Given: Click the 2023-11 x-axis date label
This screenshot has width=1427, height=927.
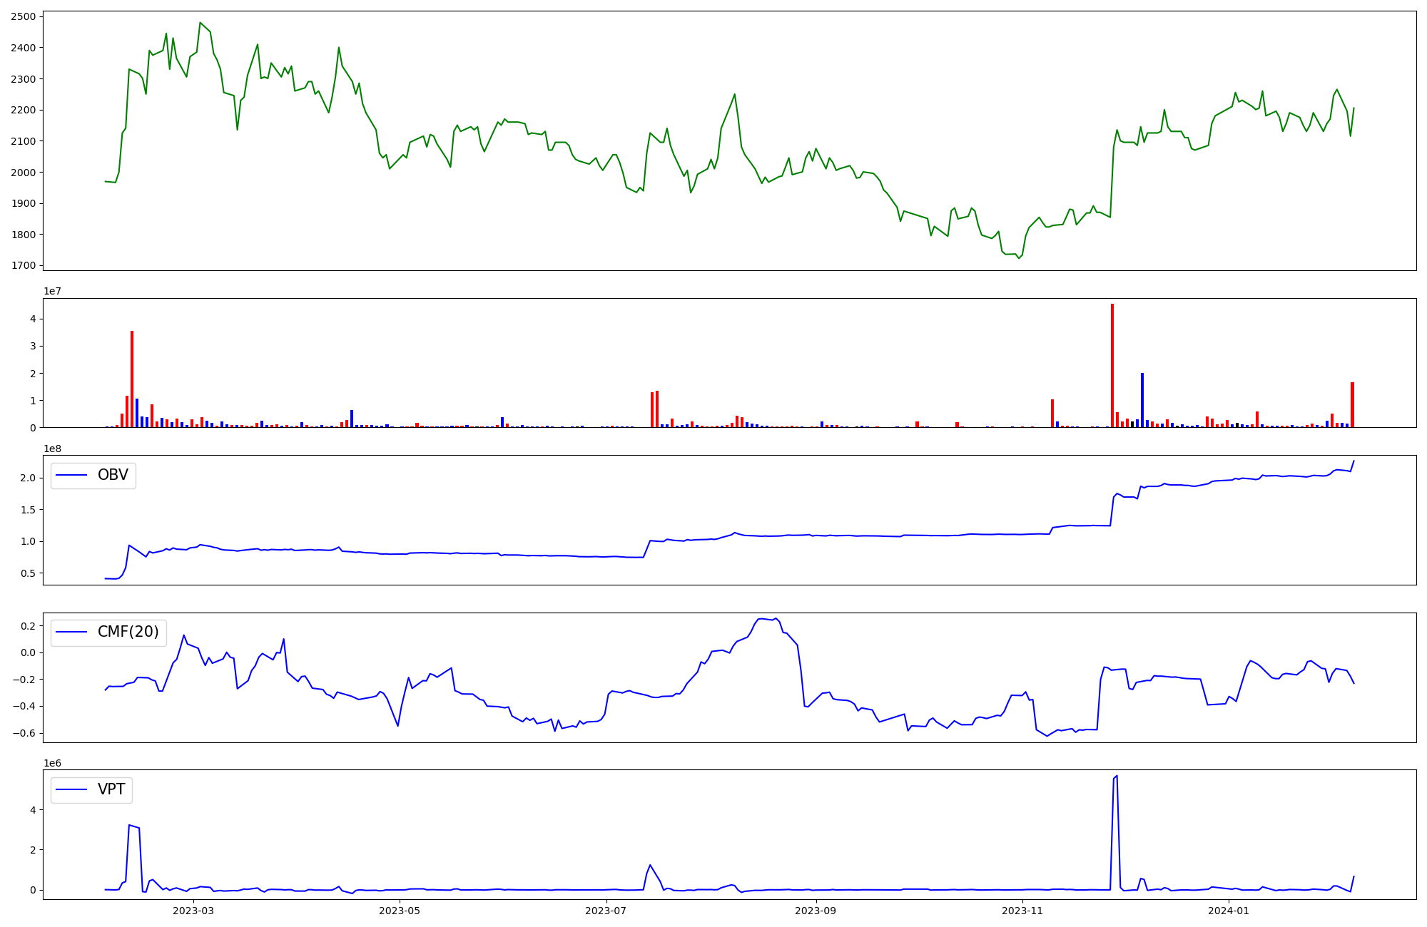Looking at the screenshot, I should point(1022,911).
